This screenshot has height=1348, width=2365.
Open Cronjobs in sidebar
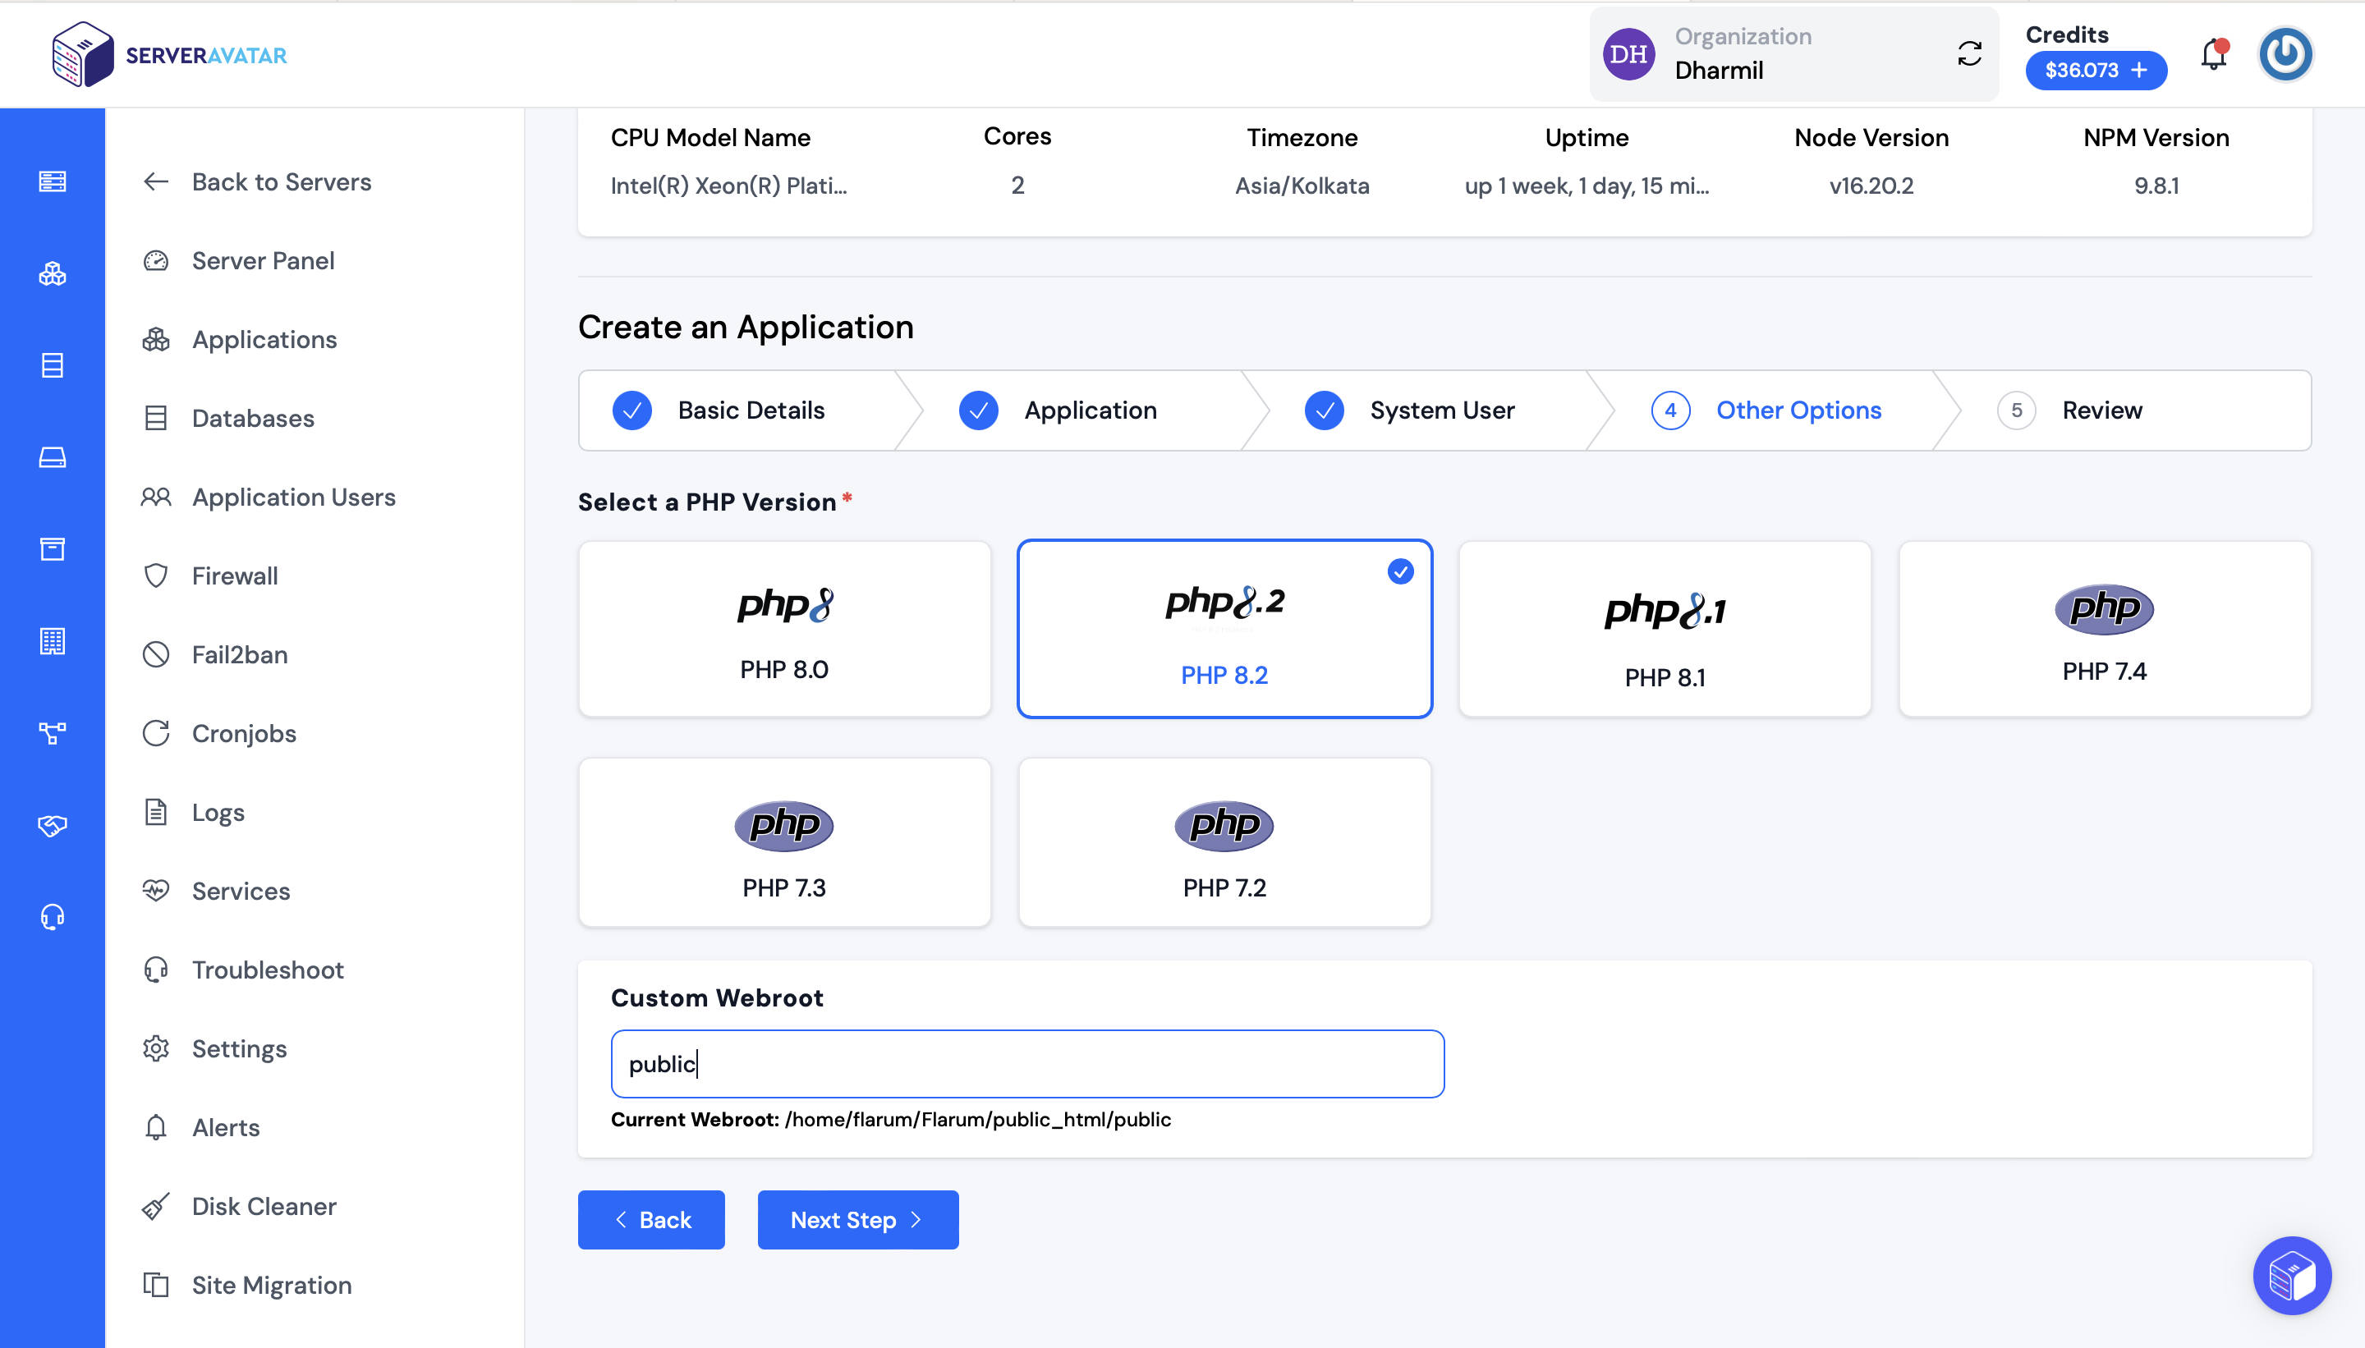coord(219,733)
